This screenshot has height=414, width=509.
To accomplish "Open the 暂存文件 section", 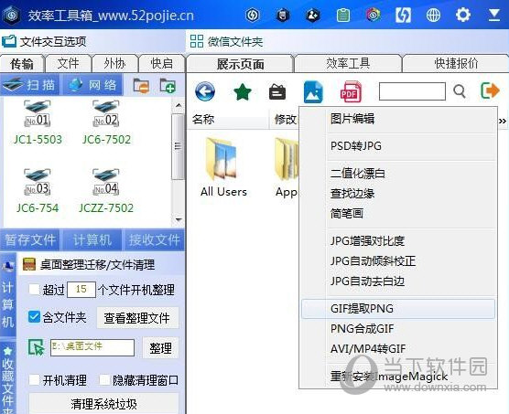I will click(30, 240).
